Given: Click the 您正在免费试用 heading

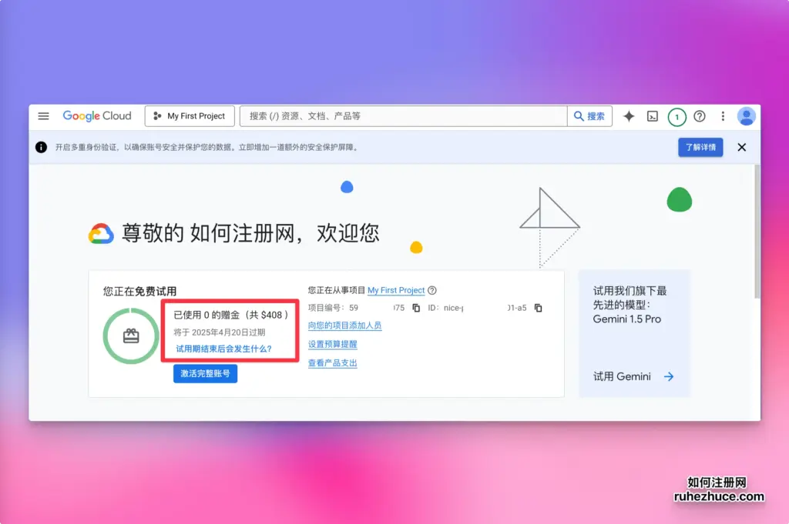Looking at the screenshot, I should pyautogui.click(x=140, y=292).
